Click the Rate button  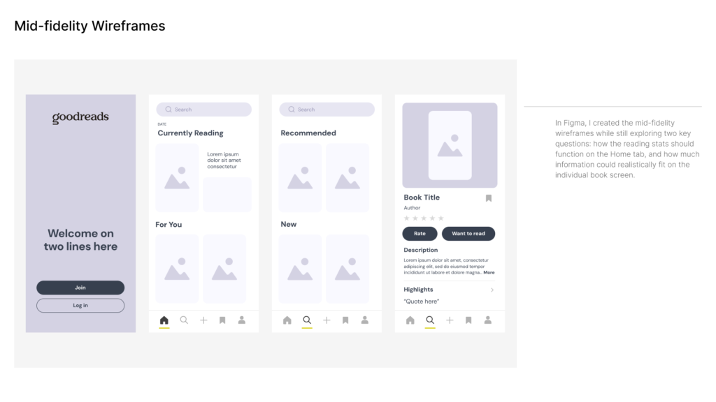420,234
